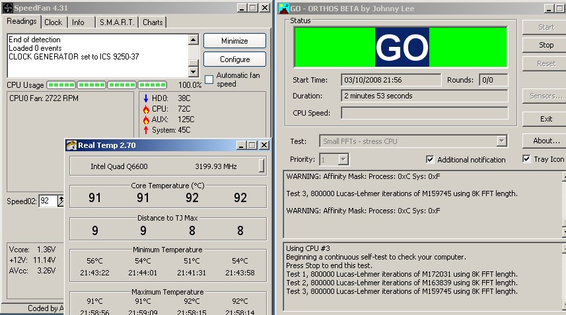
Task: Click the small button beside 3199.93 MHz
Action: pyautogui.click(x=262, y=166)
